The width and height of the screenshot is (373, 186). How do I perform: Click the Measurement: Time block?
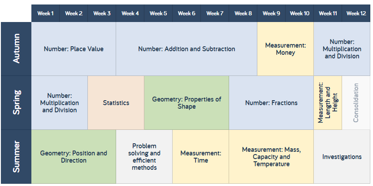(200, 157)
